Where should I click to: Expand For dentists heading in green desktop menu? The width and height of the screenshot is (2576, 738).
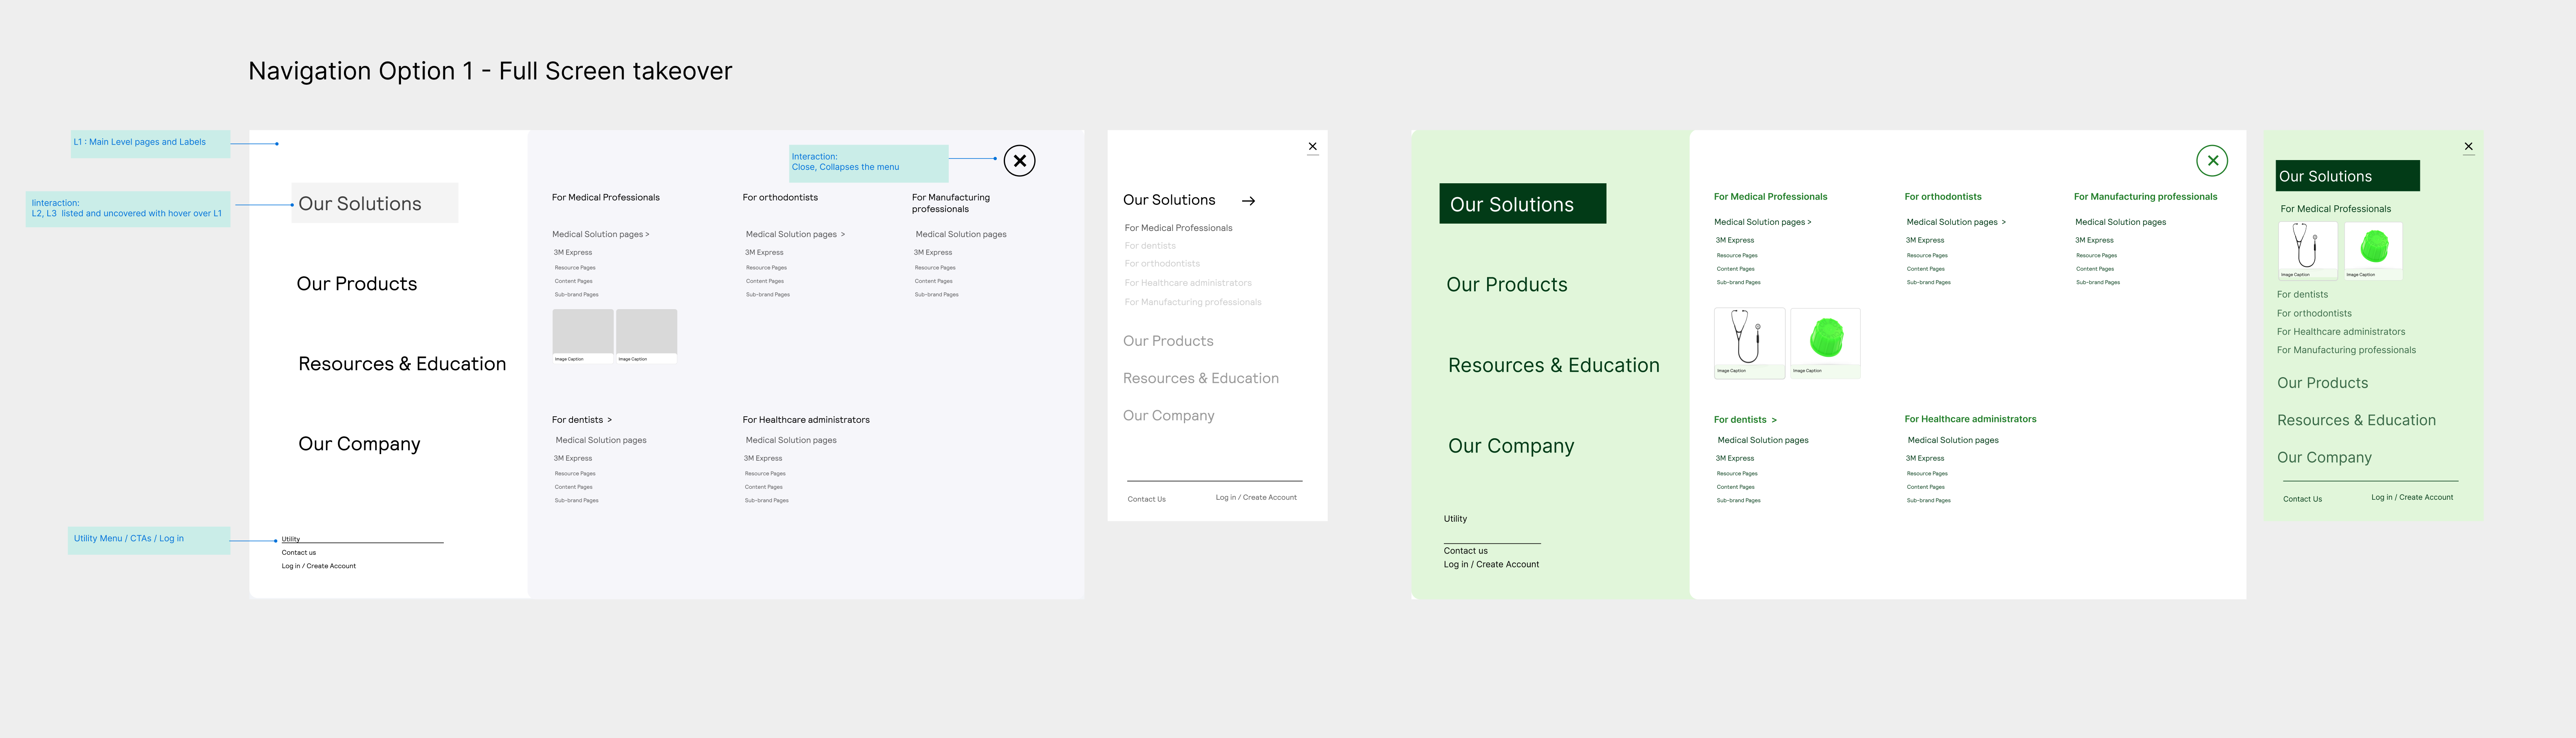1745,420
